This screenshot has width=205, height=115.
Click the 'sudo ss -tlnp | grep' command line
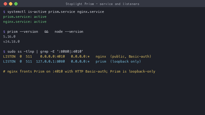coord(45,52)
